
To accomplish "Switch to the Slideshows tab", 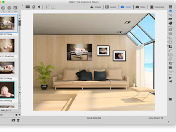I will click(x=157, y=7).
